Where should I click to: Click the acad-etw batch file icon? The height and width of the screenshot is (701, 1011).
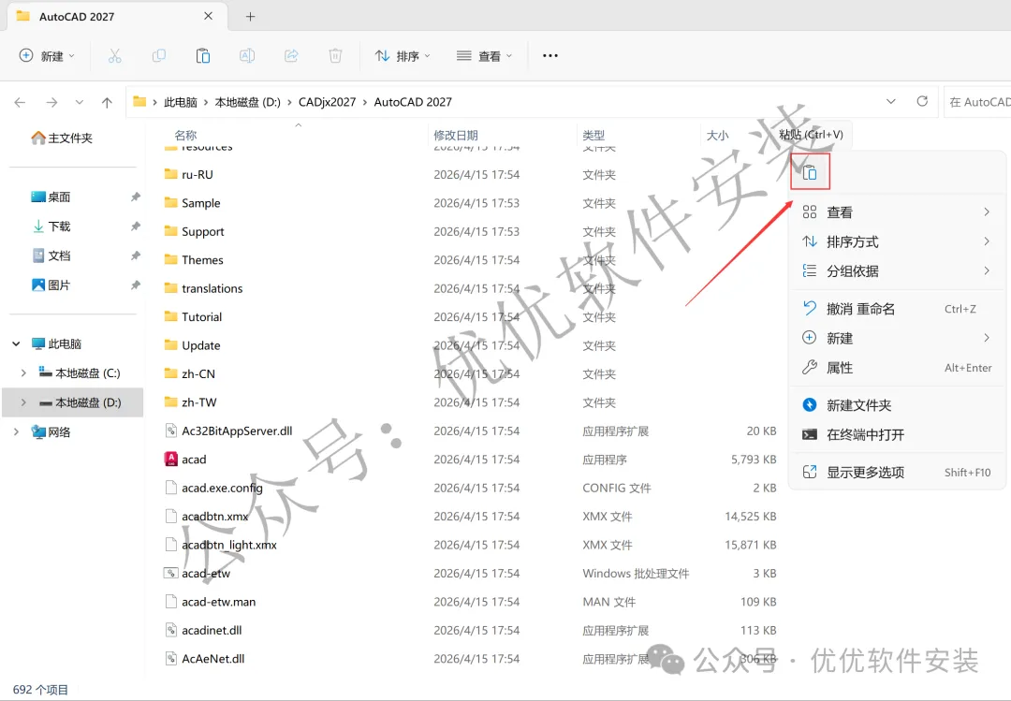coord(171,574)
